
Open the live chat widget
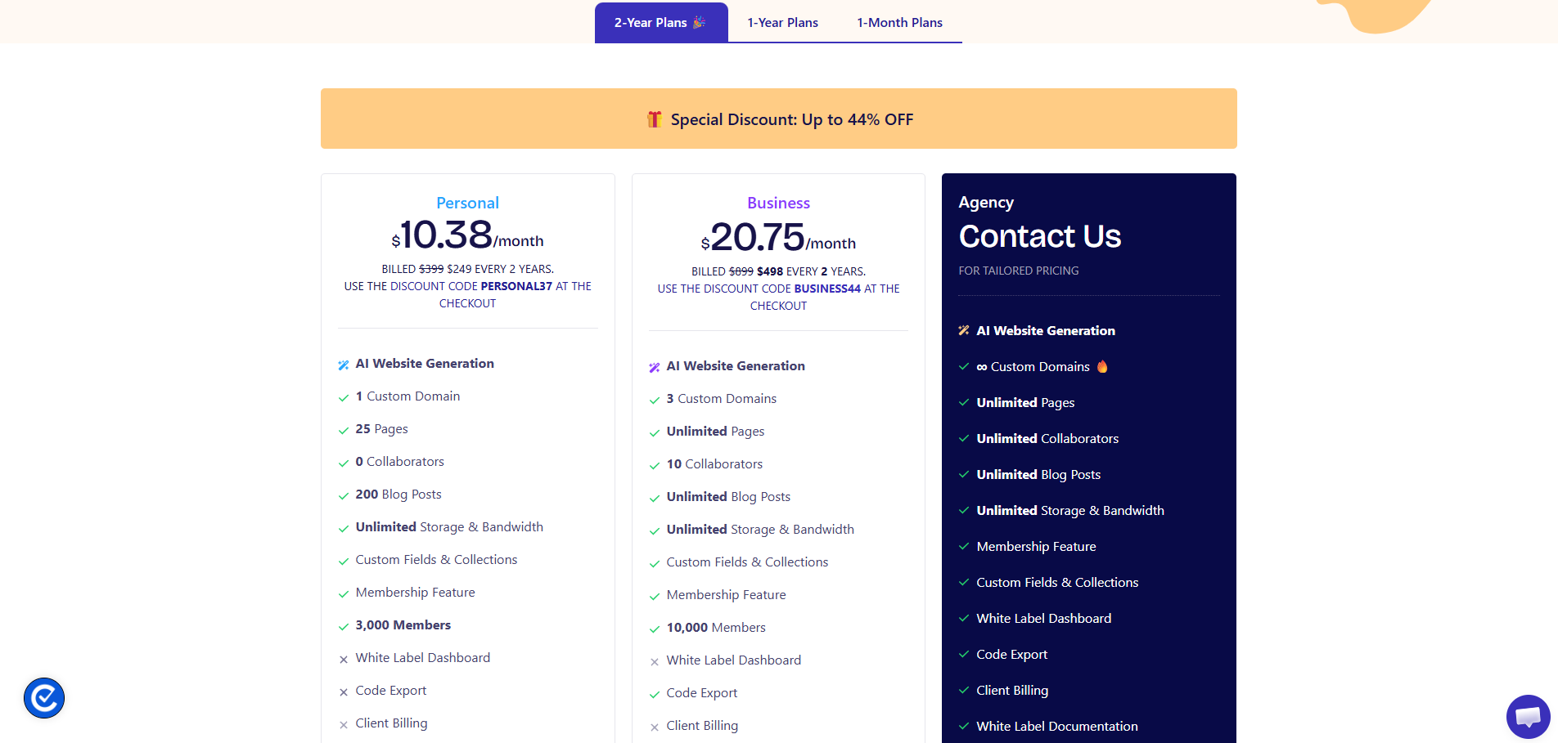pyautogui.click(x=1529, y=717)
